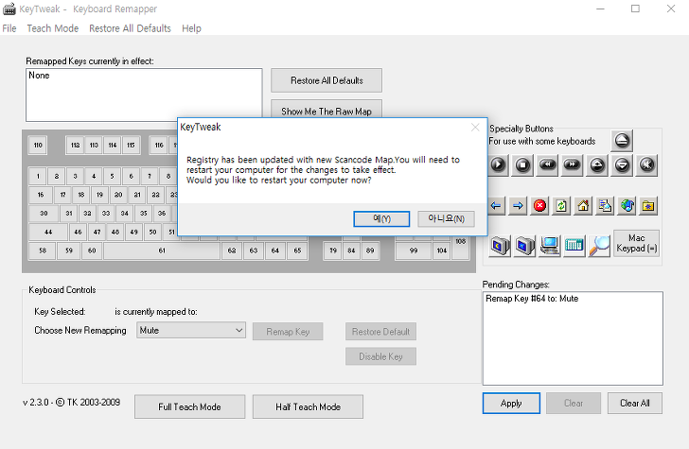Open the Teach Mode menu

click(x=53, y=28)
